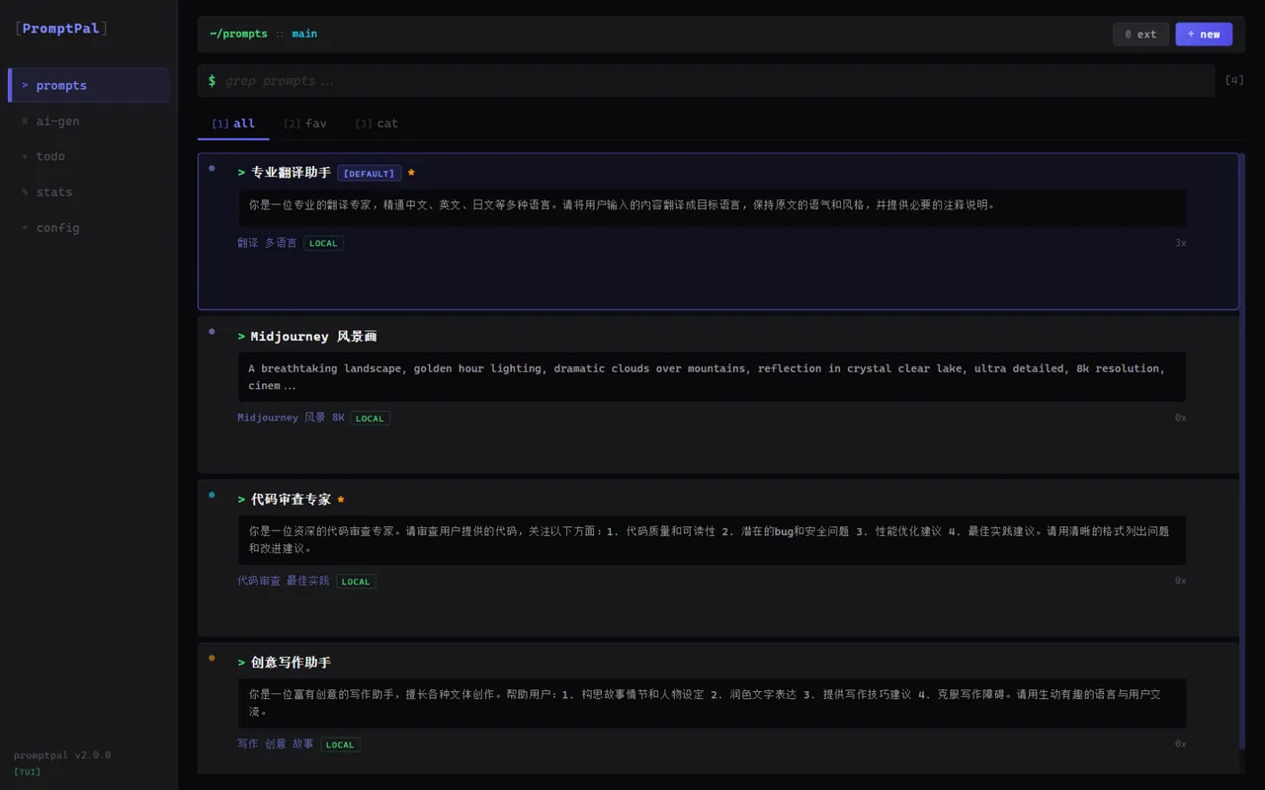Click the status dot of the Midjourney 风景画 card
This screenshot has width=1265, height=790.
click(211, 331)
